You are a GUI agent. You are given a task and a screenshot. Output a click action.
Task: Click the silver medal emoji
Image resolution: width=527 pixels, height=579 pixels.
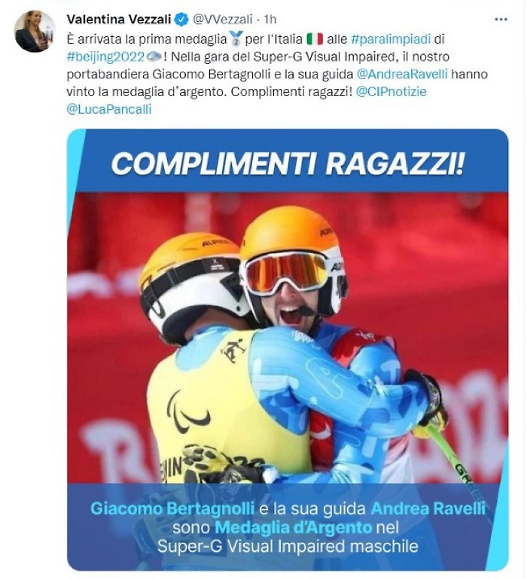point(236,38)
